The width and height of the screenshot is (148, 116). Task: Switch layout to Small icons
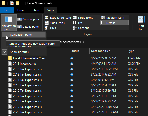pos(55,23)
